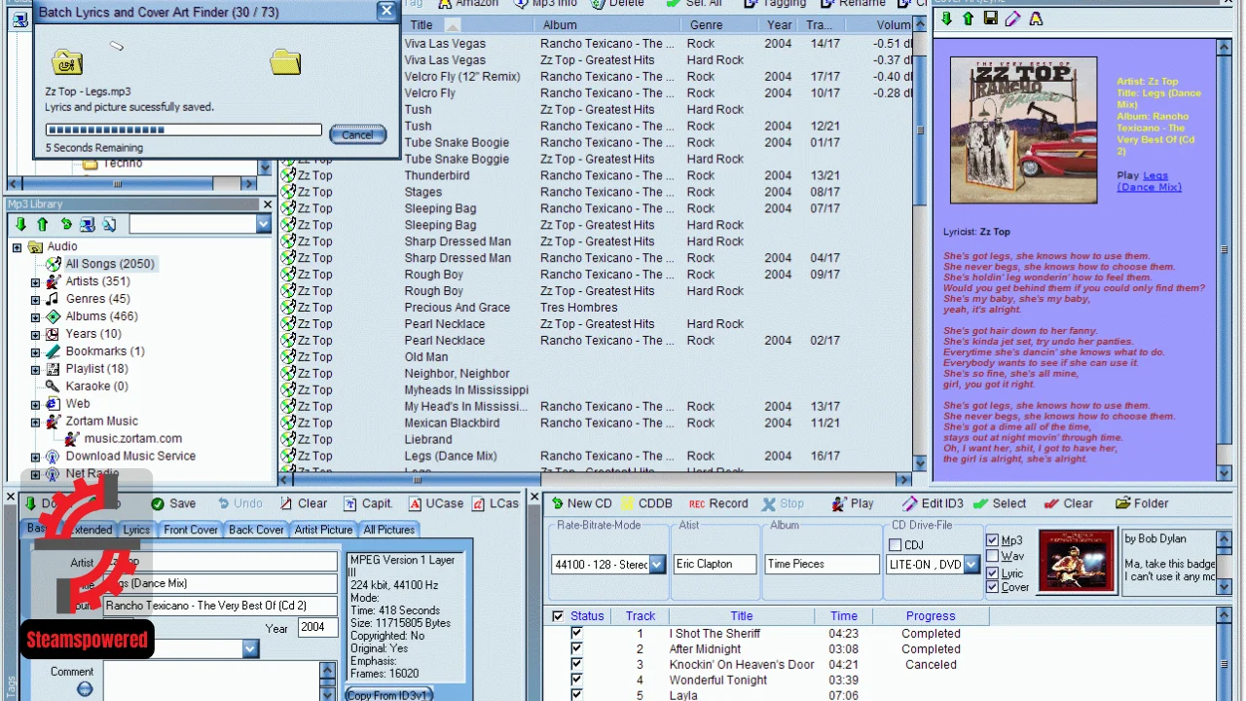Click Save in tag editor toolbar
The height and width of the screenshot is (701, 1246).
172,503
